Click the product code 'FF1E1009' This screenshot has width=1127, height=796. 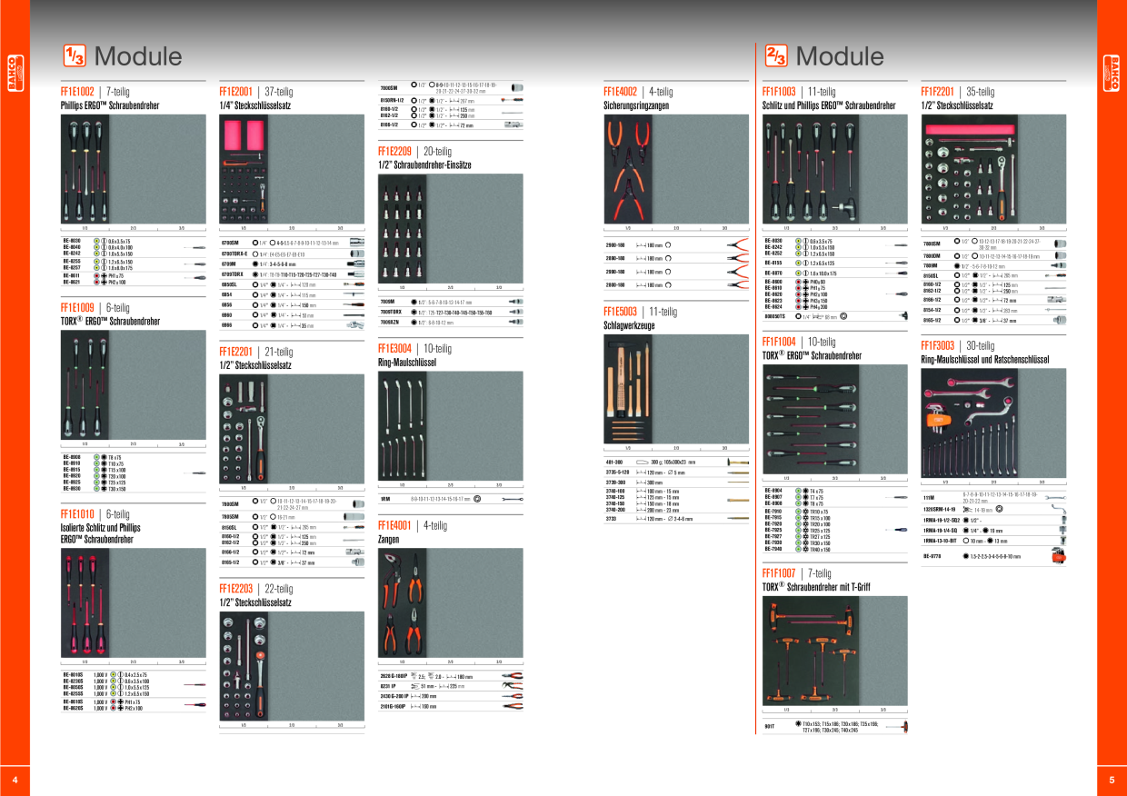tap(78, 308)
